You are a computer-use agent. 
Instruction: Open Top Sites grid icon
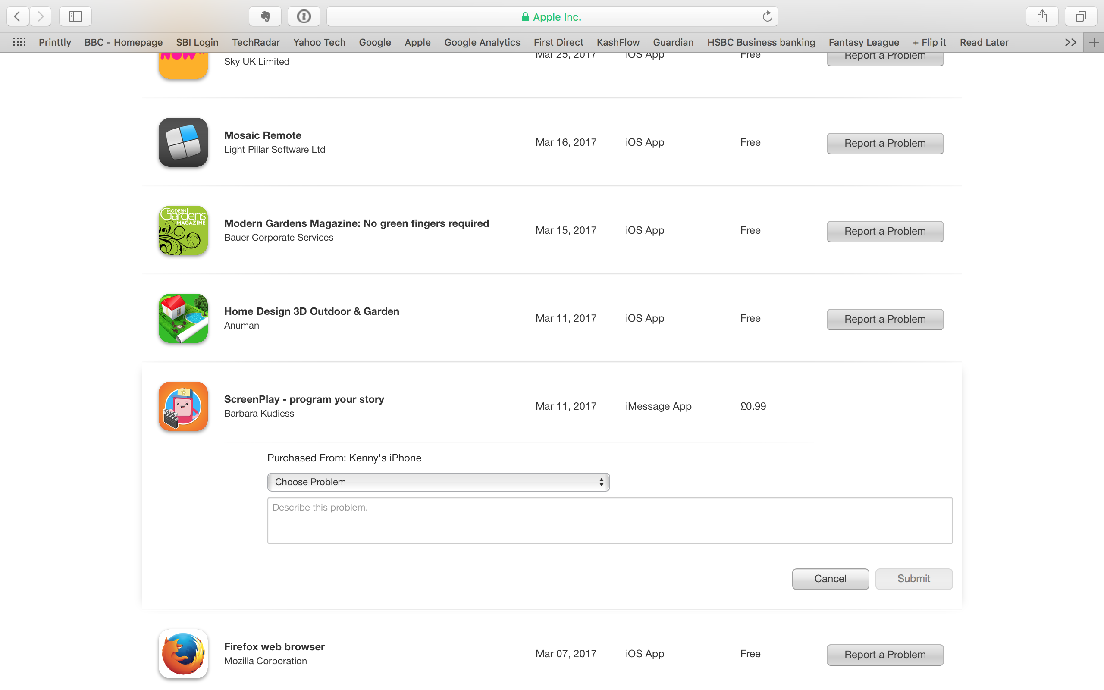pos(19,42)
